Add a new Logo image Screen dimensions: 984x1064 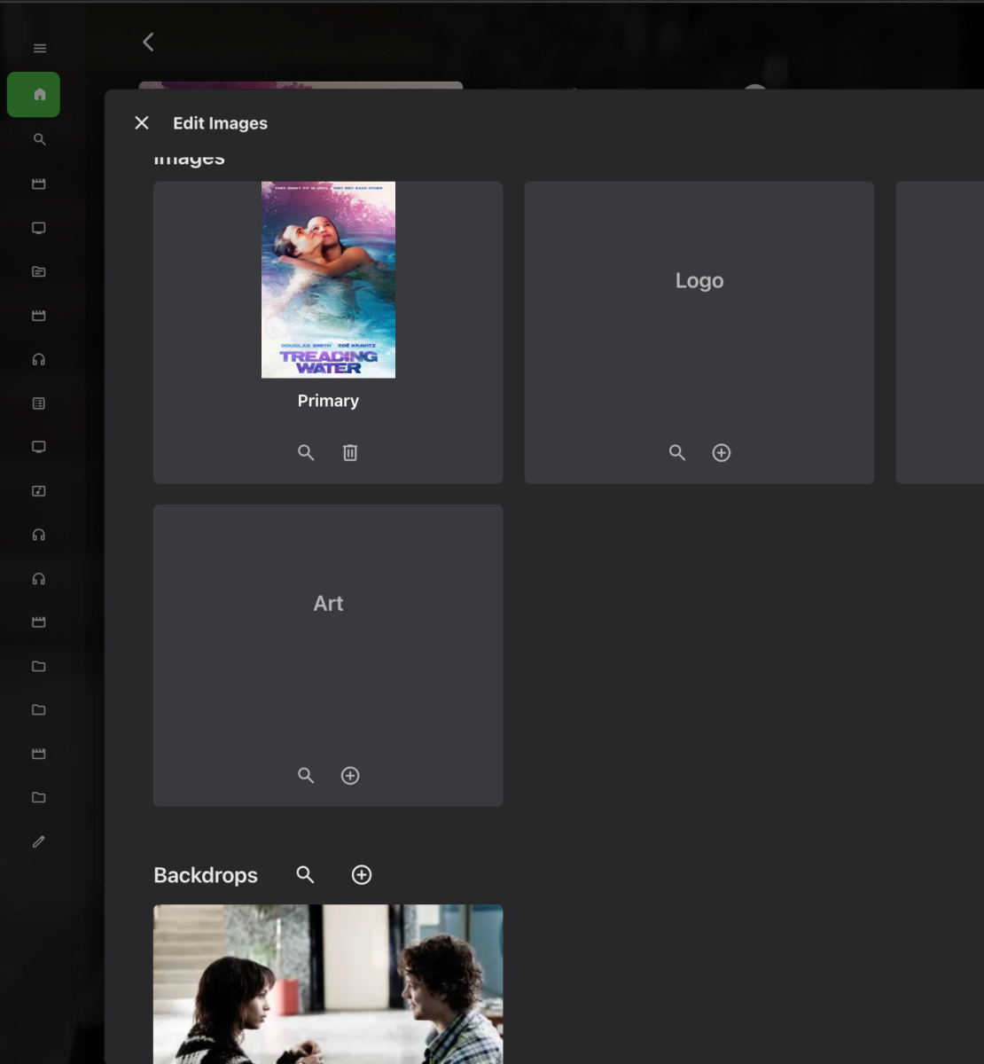point(722,453)
